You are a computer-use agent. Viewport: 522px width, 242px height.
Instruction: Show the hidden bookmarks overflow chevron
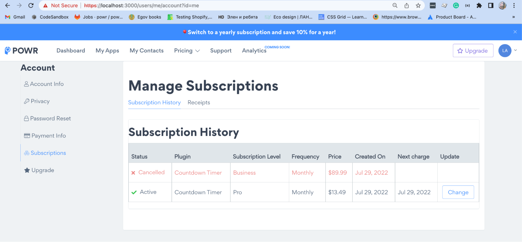[x=513, y=17]
